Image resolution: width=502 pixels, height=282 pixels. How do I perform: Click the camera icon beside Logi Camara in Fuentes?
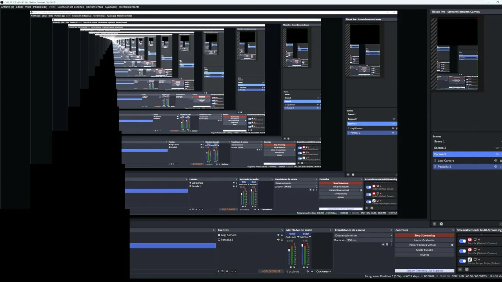pos(219,235)
